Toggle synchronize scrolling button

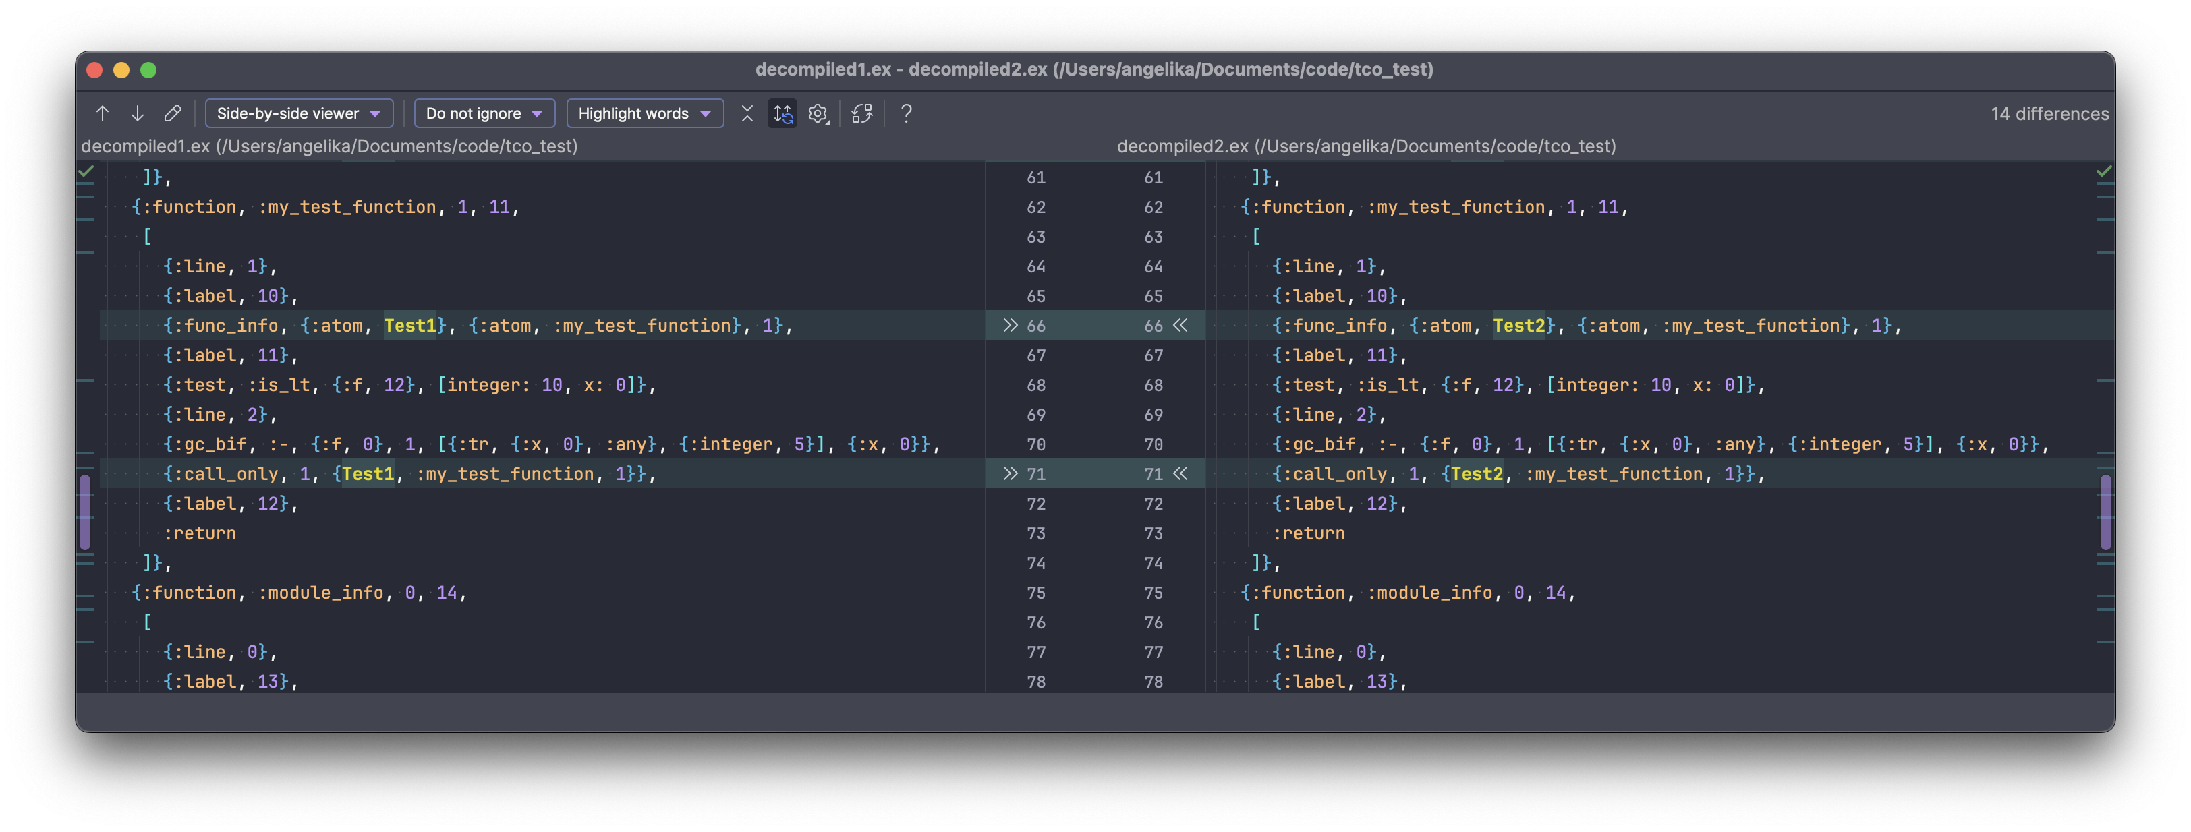(x=782, y=113)
